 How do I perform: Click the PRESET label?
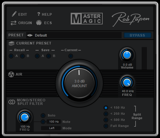click(16, 35)
